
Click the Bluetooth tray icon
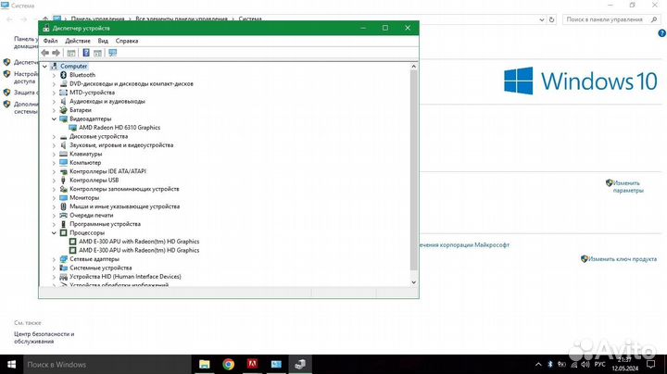[549, 364]
